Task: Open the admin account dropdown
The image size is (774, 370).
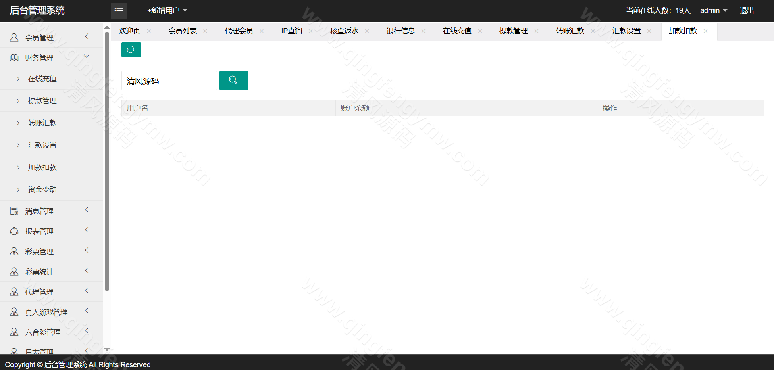Action: (714, 10)
